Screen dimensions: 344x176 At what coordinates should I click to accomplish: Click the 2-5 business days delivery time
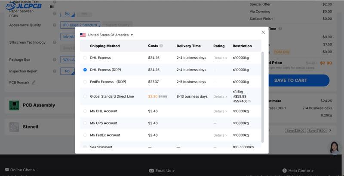pyautogui.click(x=191, y=82)
